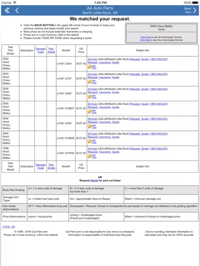Image resolution: width=200 pixels, height=266 pixels.
Task: Open AA Auto link in S19809 row
Action: coord(93,134)
